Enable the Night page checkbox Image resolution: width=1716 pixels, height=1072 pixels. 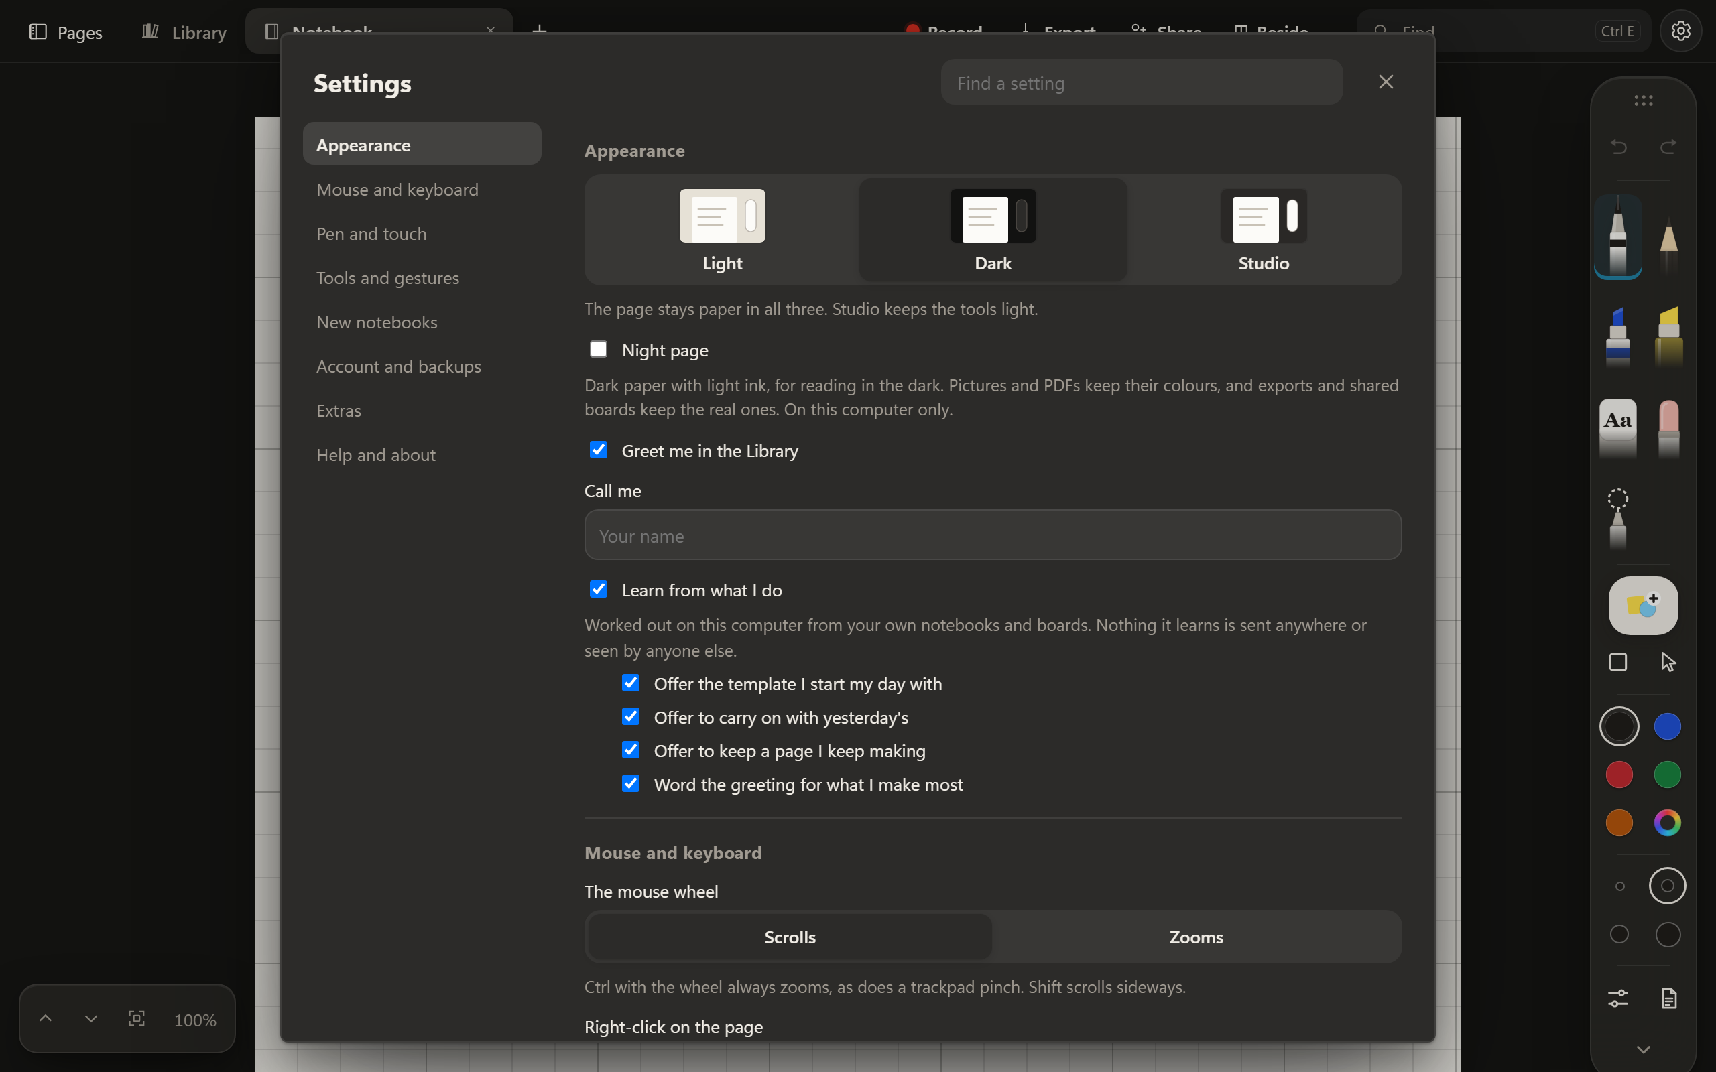point(599,349)
